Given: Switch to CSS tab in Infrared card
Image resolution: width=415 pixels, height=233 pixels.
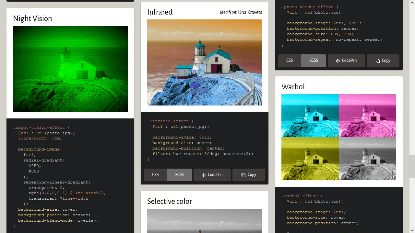Looking at the screenshot, I should [155, 175].
